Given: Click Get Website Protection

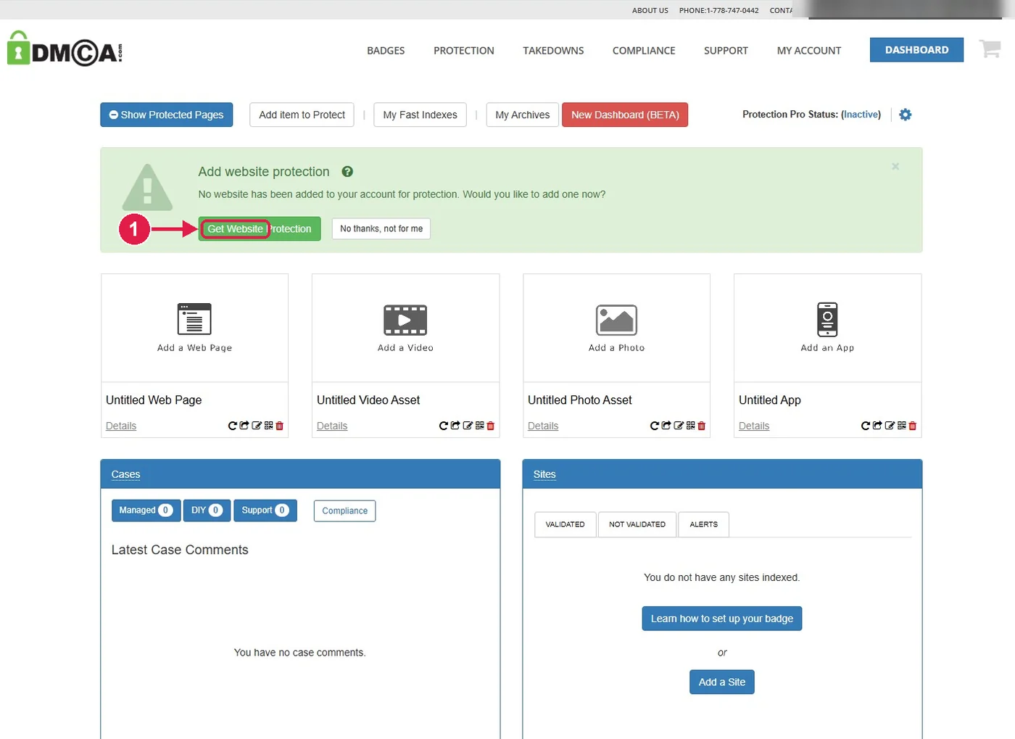Looking at the screenshot, I should click(x=260, y=229).
